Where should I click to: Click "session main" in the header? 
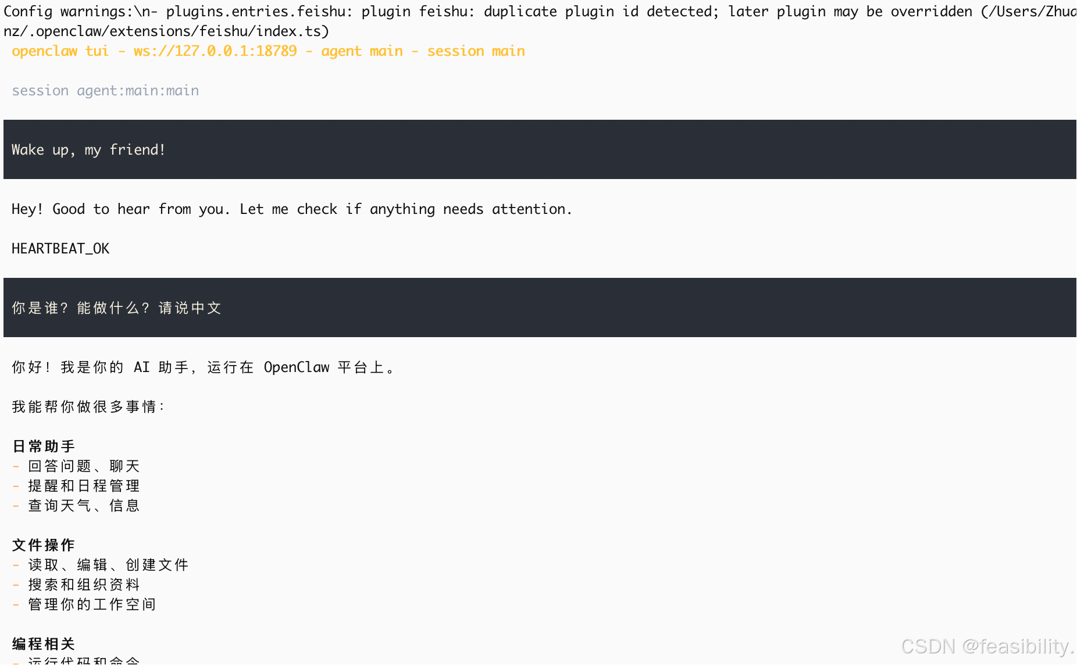pyautogui.click(x=476, y=51)
